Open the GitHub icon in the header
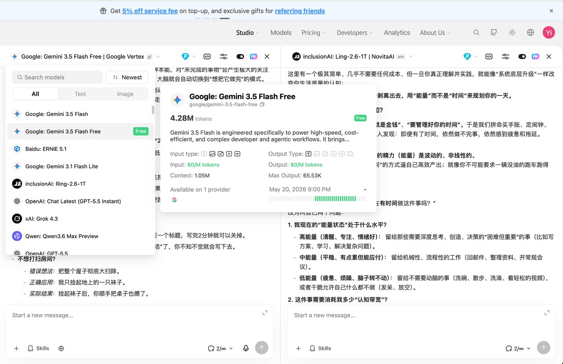This screenshot has height=364, width=563. coord(494,33)
